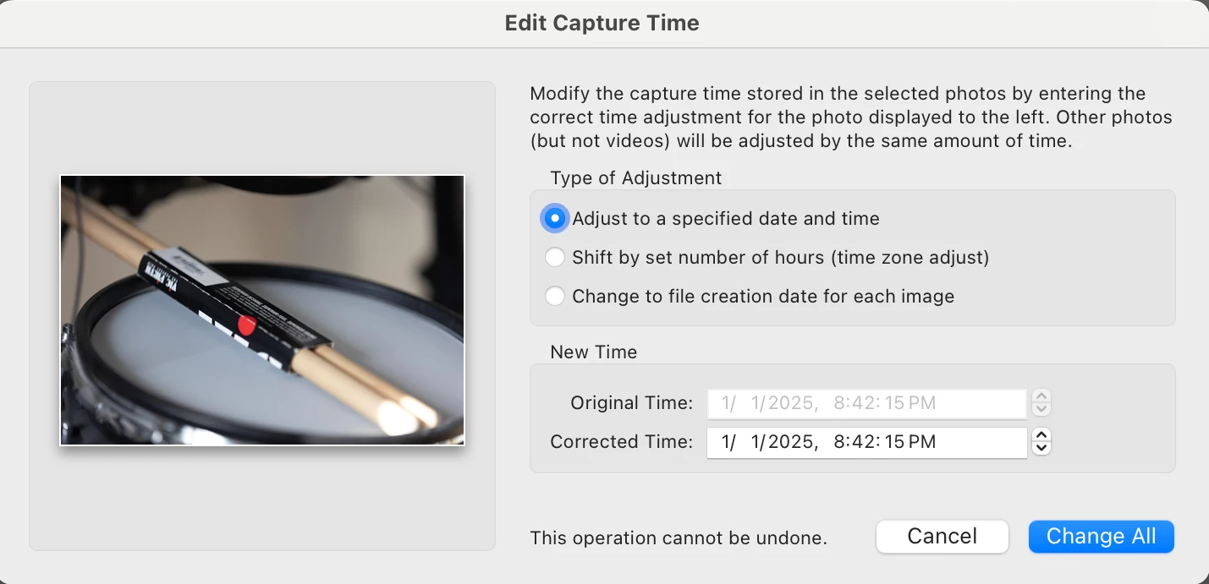Click the 'This operation cannot be undone' text
Screen dimensions: 1209x584
pyautogui.click(x=678, y=538)
